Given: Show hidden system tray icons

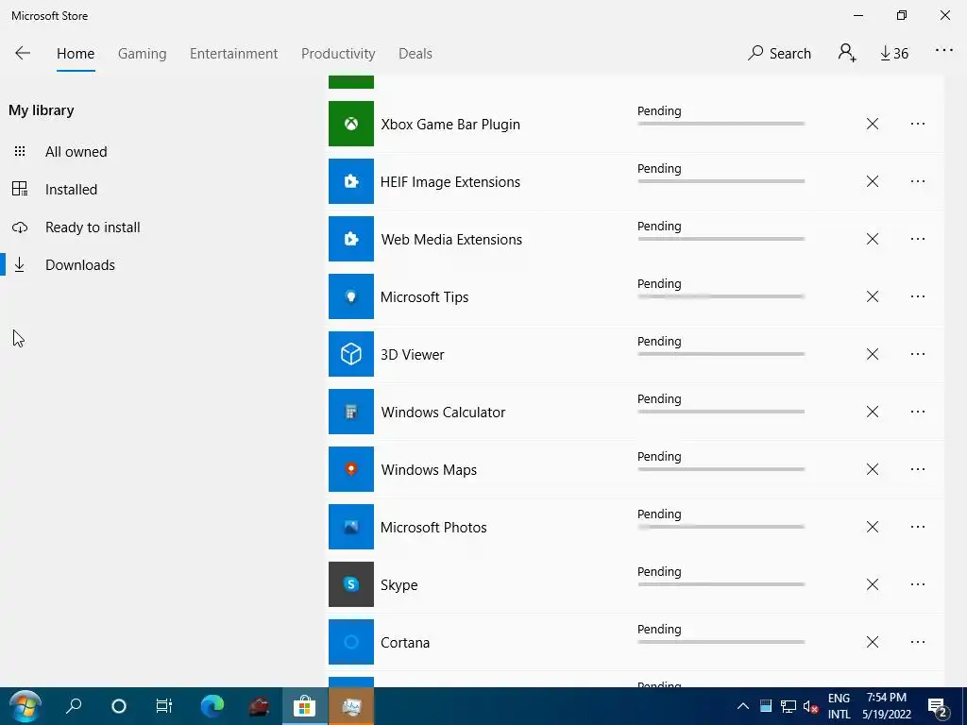Looking at the screenshot, I should [x=742, y=706].
